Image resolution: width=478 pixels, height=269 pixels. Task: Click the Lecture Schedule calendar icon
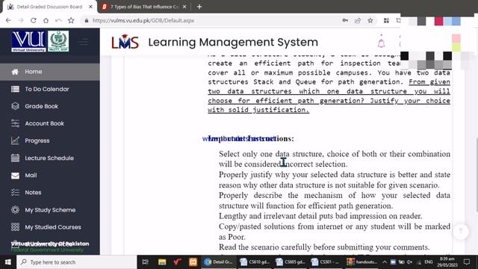[15, 158]
